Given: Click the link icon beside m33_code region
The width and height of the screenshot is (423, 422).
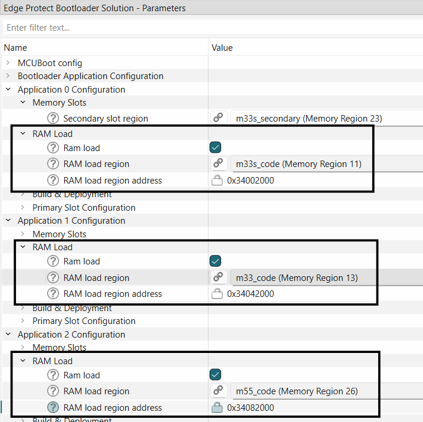Looking at the screenshot, I should [x=218, y=277].
